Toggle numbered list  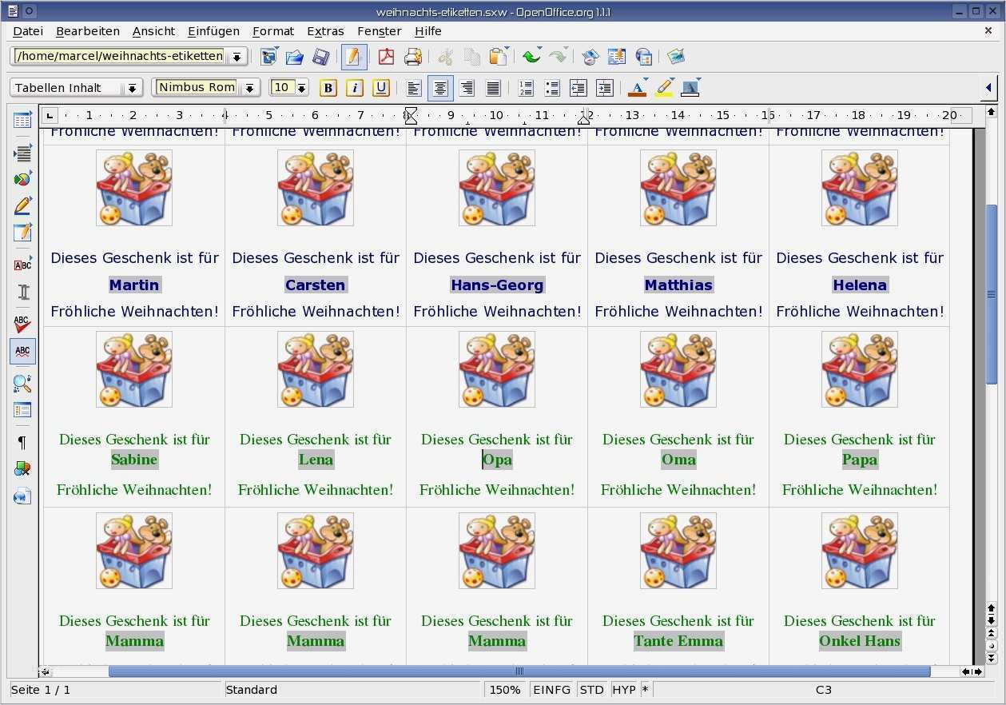tap(526, 88)
